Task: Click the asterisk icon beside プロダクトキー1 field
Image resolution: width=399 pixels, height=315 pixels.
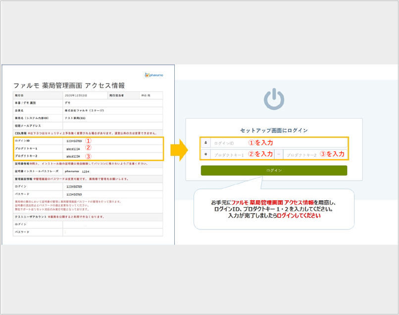Action: tap(205, 154)
